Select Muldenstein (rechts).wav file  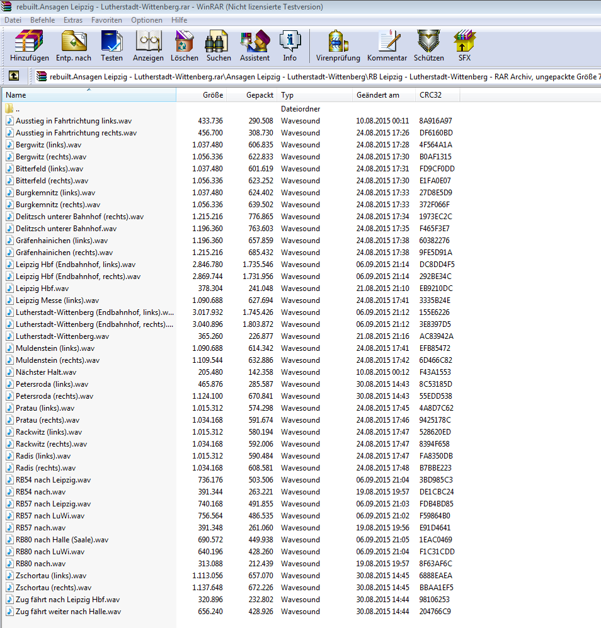(58, 360)
